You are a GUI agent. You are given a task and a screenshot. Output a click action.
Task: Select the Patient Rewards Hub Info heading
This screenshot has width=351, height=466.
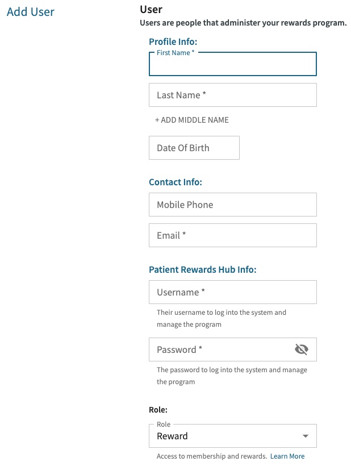[x=202, y=269]
